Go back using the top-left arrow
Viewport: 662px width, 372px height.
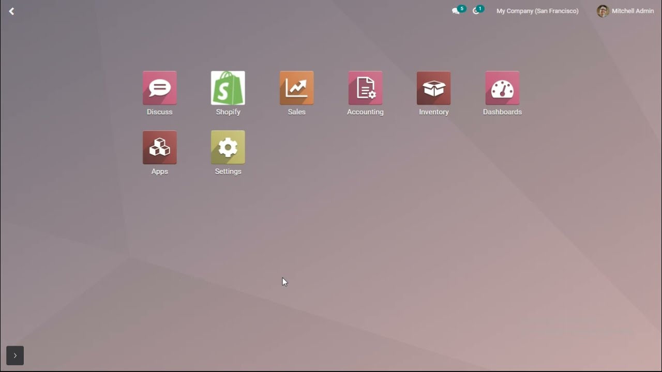tap(11, 11)
